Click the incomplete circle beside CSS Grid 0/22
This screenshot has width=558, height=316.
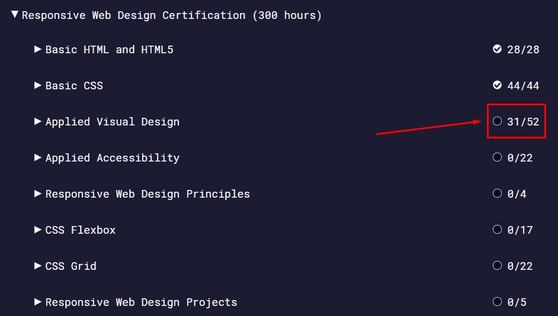497,266
